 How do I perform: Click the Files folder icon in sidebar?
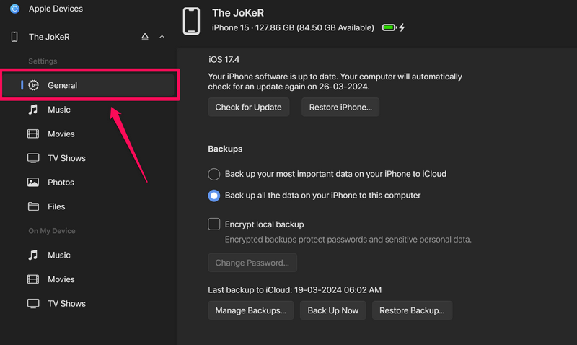coord(33,207)
